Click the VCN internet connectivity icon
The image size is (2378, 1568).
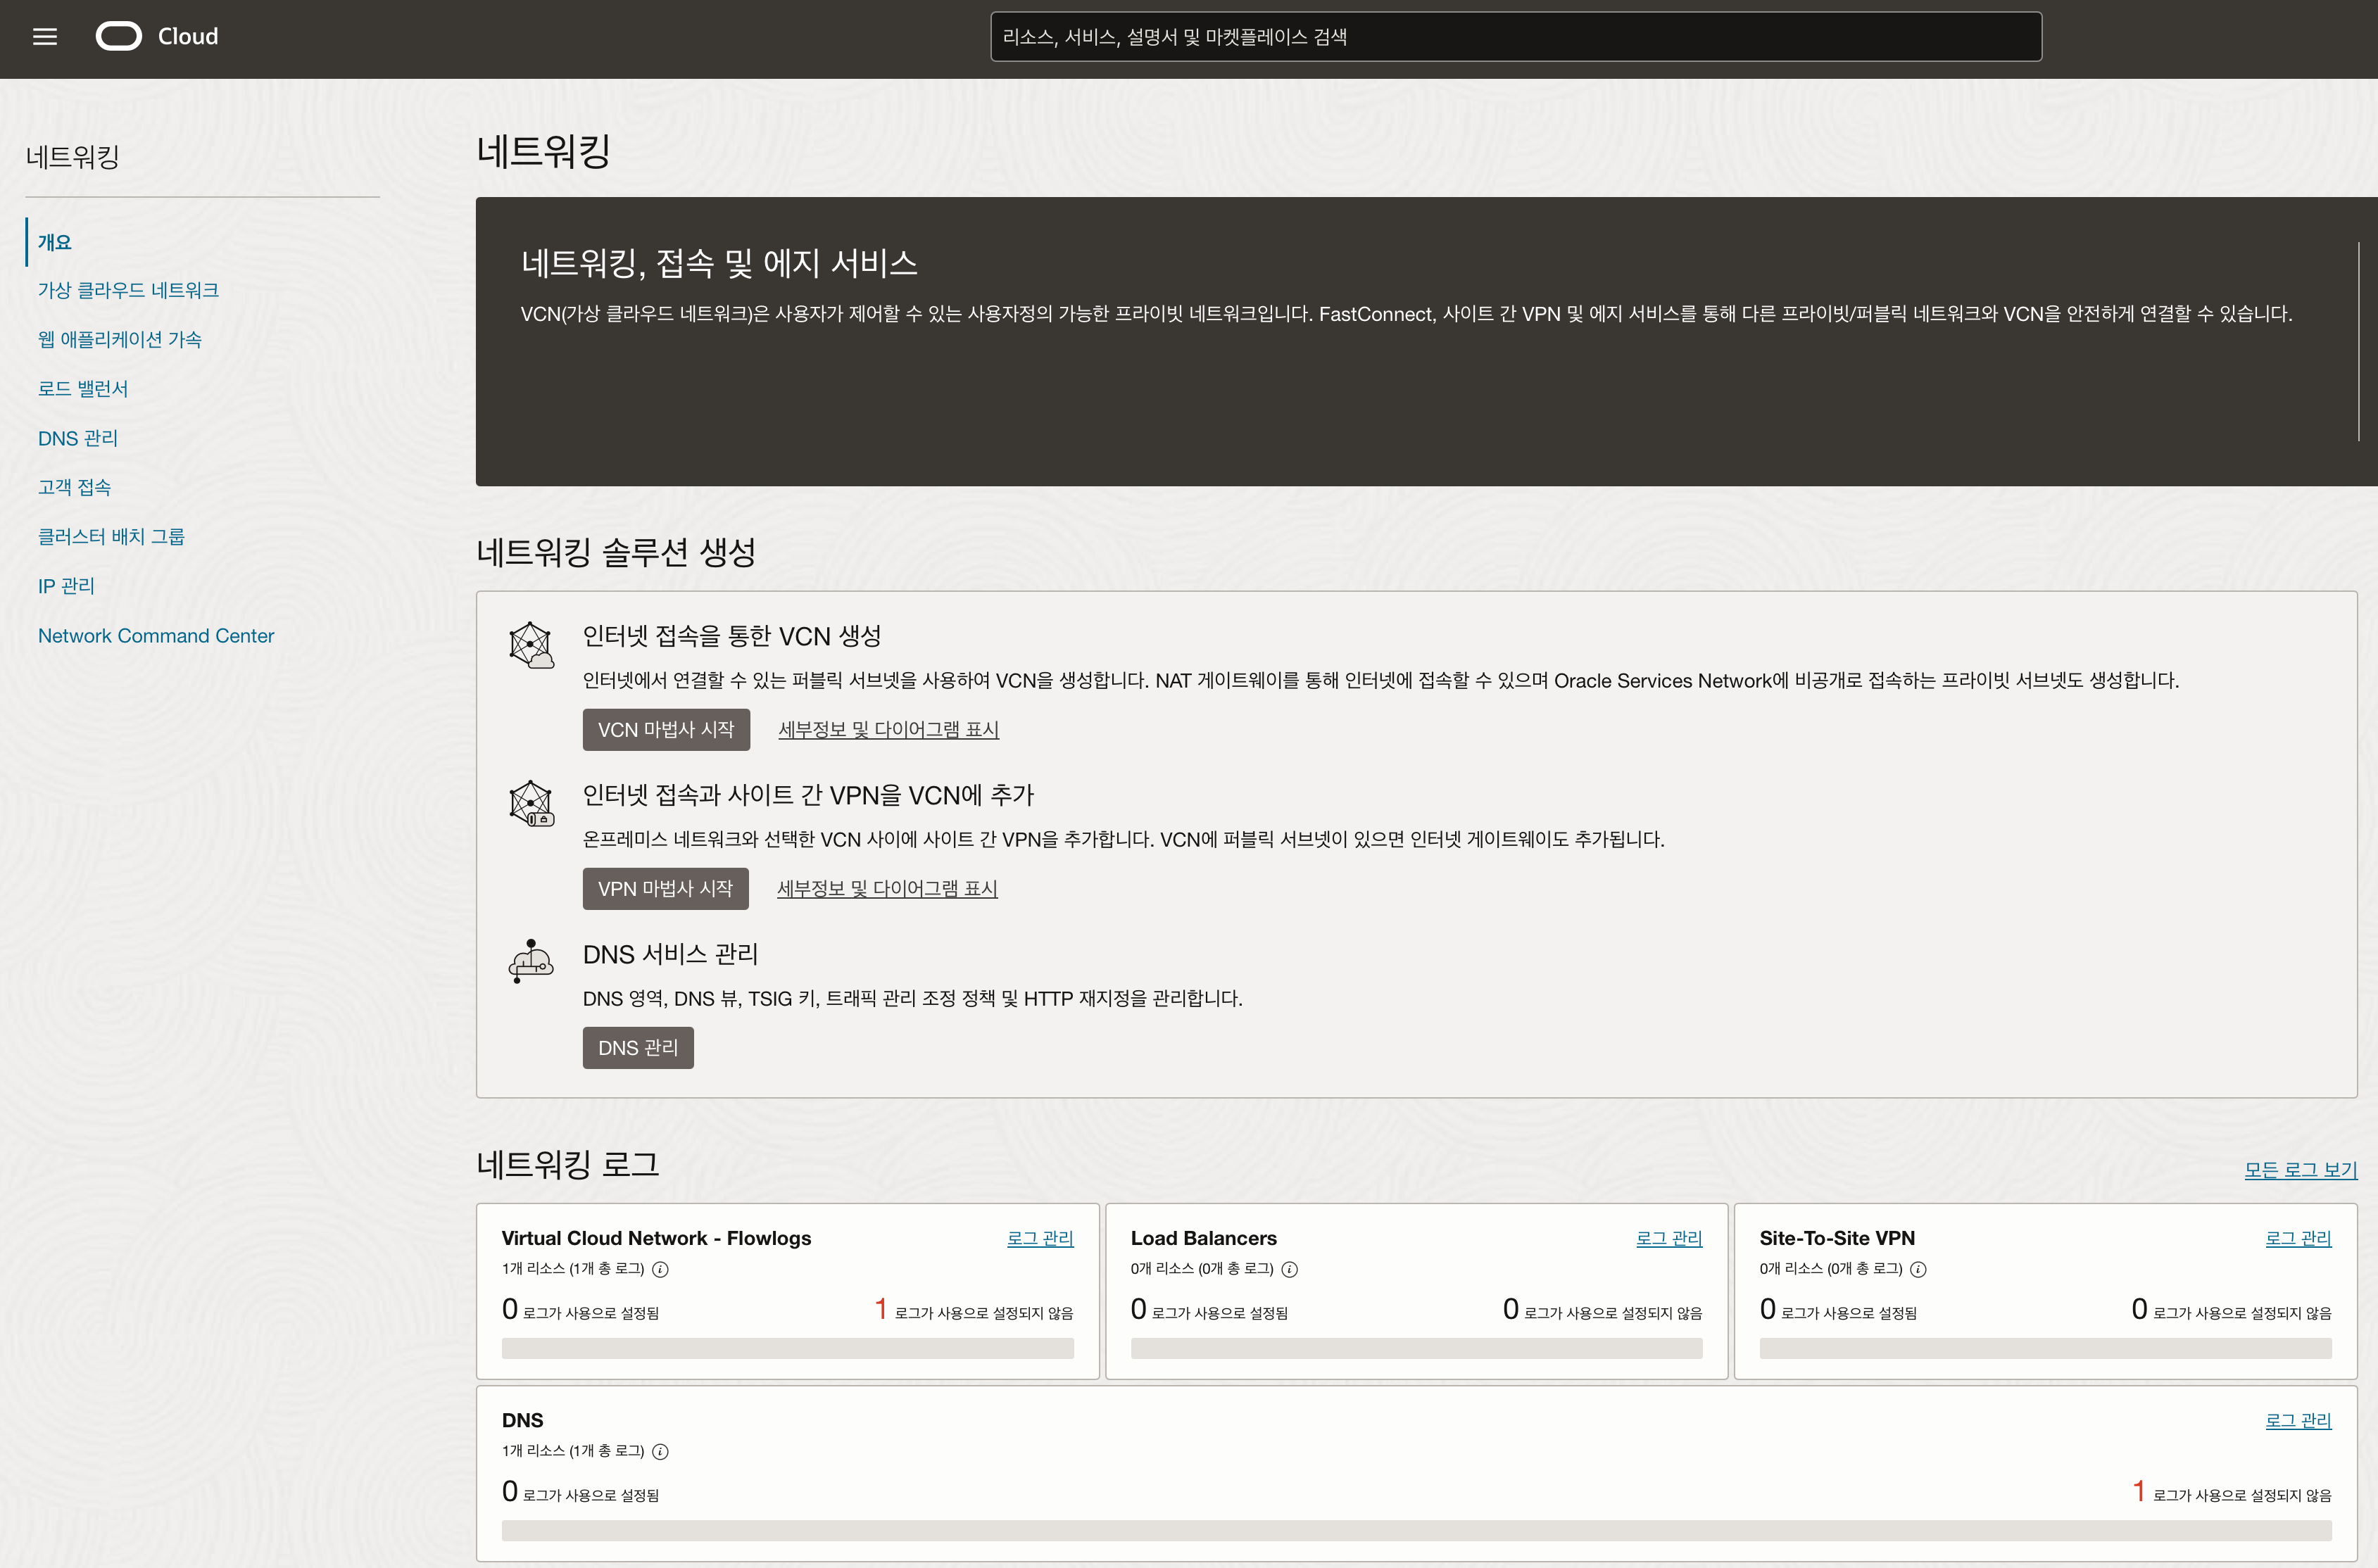531,645
